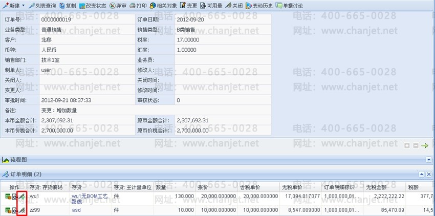The image size is (435, 216).
Task: Click inventory code cell wu1
Action: (34, 196)
